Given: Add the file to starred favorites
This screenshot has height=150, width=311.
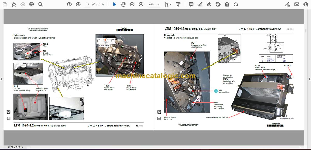Looking at the screenshot, I should 14,4.
